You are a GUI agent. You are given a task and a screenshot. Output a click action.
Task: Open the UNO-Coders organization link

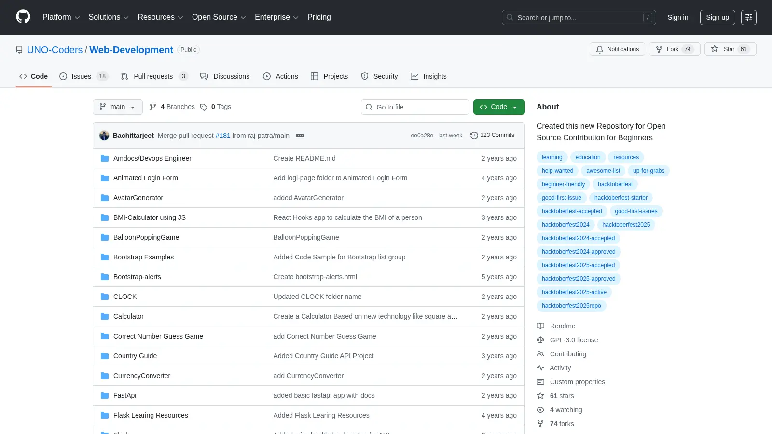[55, 50]
